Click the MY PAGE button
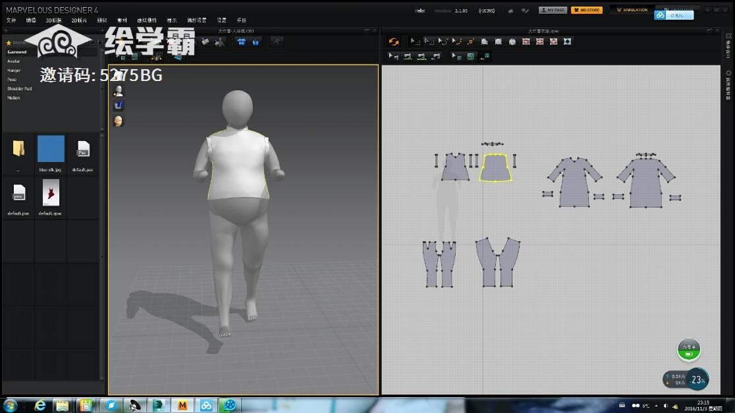 (x=553, y=10)
